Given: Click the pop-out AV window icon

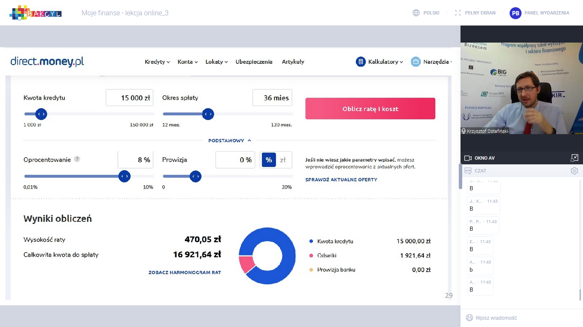Looking at the screenshot, I should click(574, 158).
